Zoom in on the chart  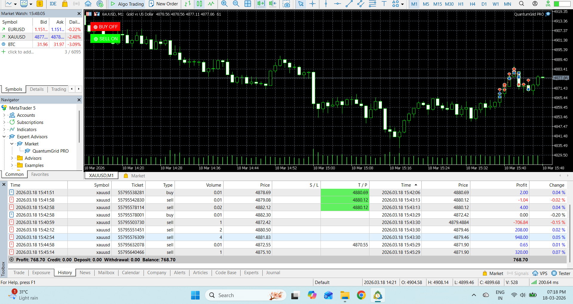click(x=224, y=4)
